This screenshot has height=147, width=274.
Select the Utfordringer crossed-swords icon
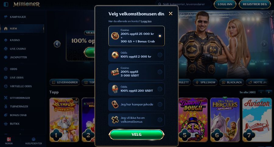coord(6,98)
